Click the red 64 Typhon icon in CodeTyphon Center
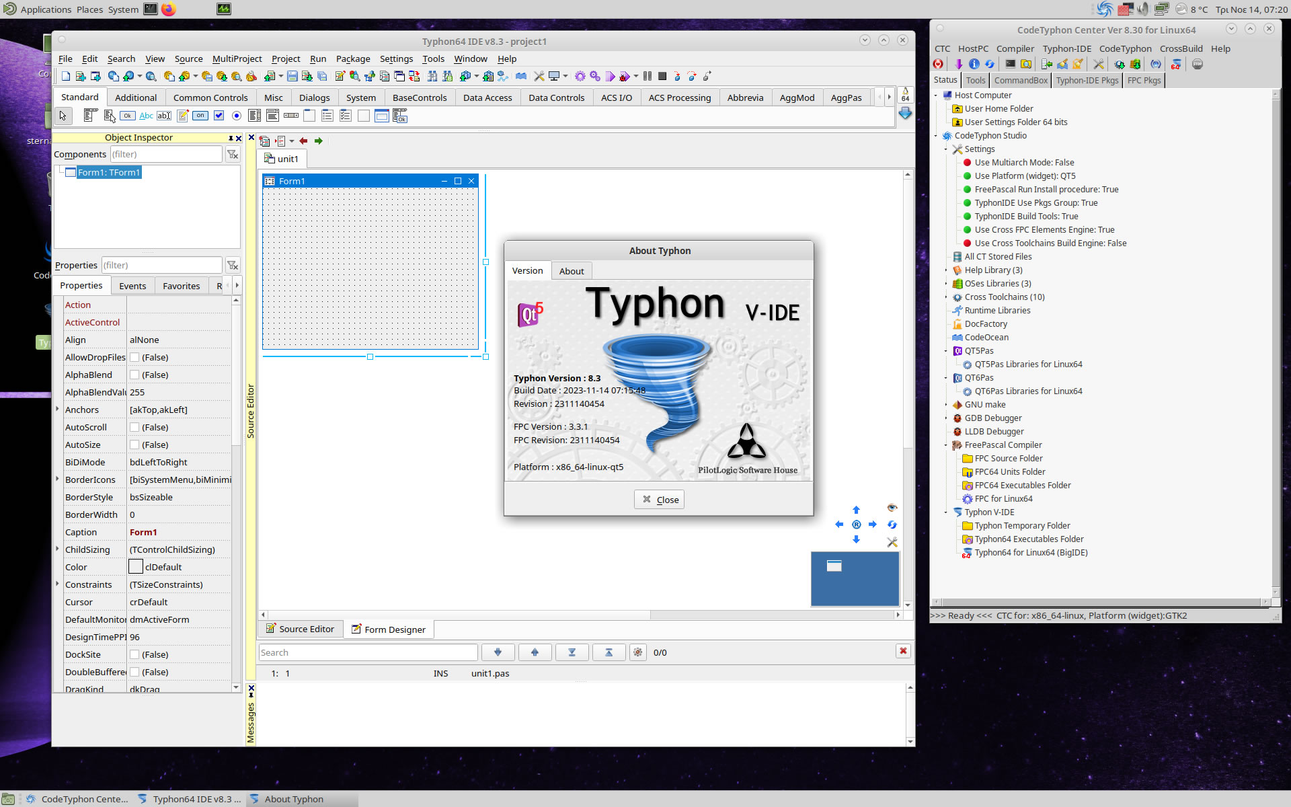This screenshot has height=807, width=1291. tap(1176, 64)
